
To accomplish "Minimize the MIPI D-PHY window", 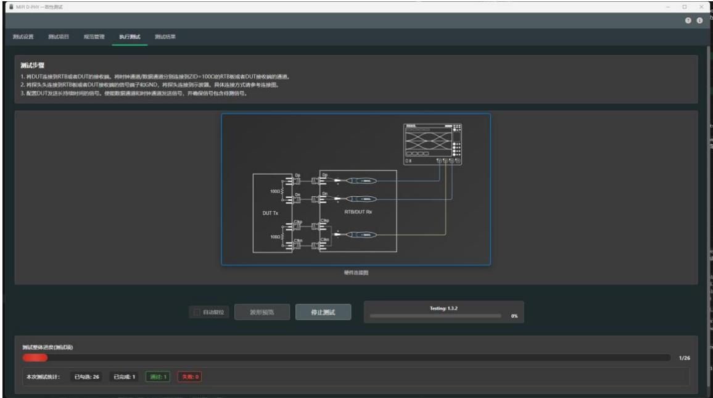I will (x=667, y=7).
